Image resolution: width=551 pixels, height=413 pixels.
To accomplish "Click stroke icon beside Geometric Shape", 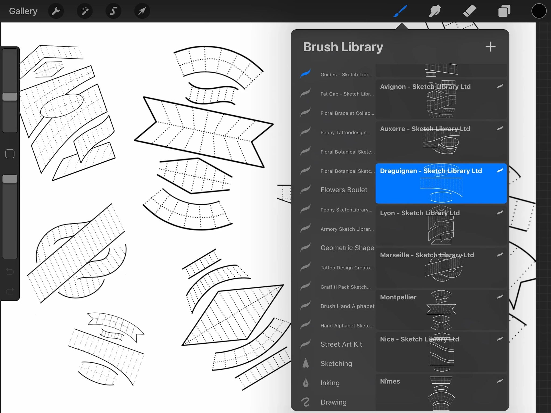I will tap(305, 247).
